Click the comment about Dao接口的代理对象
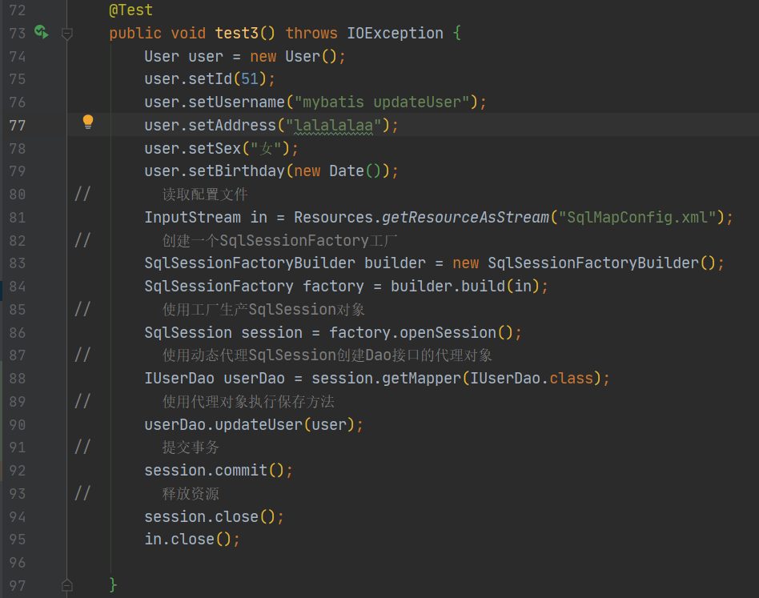The height and width of the screenshot is (598, 759). coord(327,355)
